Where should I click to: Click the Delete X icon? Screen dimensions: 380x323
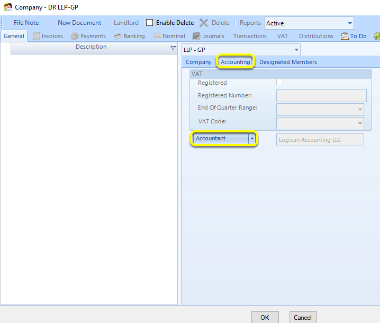(x=204, y=23)
